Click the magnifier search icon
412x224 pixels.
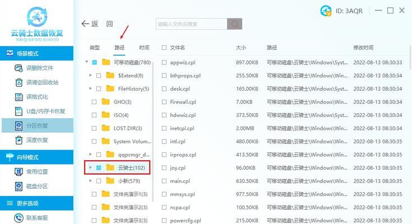(x=235, y=24)
